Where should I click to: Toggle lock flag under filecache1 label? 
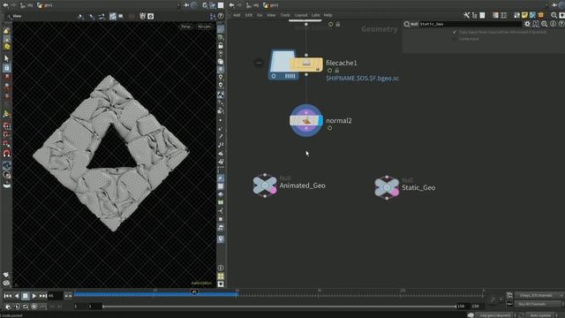[337, 71]
